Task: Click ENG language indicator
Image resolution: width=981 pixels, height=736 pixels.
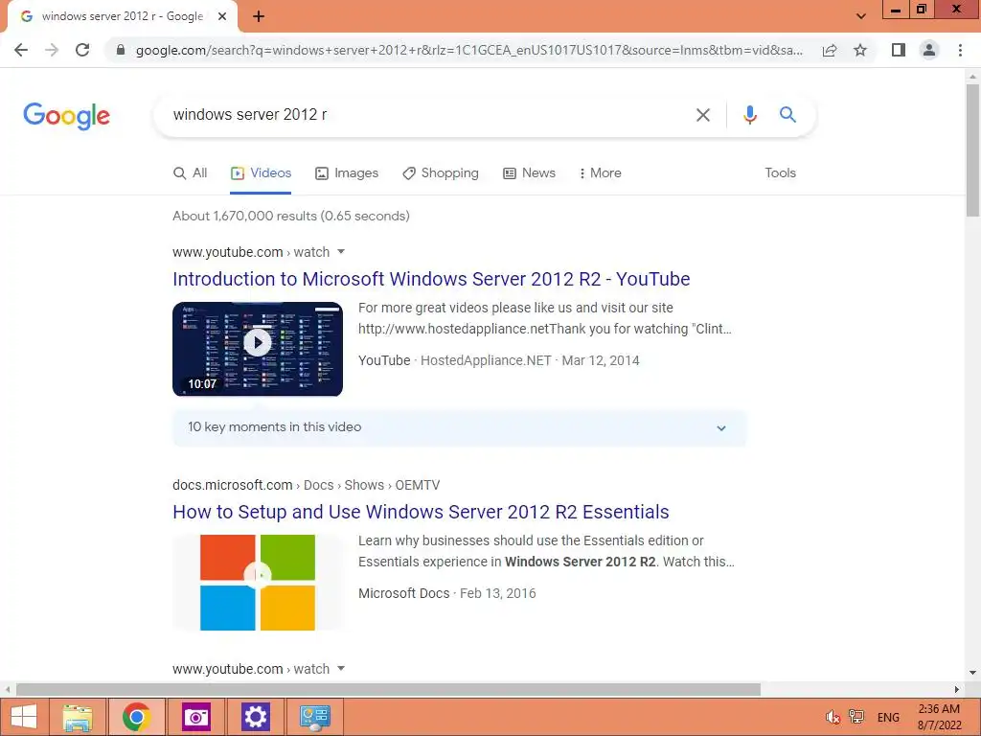Action: point(888,717)
